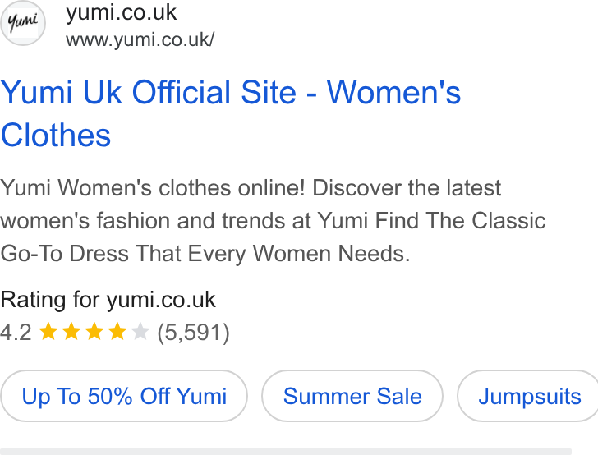The height and width of the screenshot is (455, 598).
Task: Click the first gold rating star
Action: point(48,331)
